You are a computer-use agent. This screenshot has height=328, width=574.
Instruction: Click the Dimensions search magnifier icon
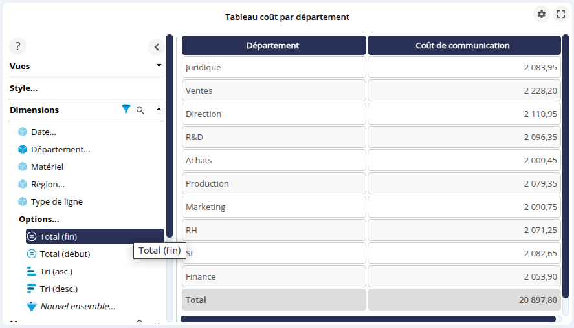point(140,110)
